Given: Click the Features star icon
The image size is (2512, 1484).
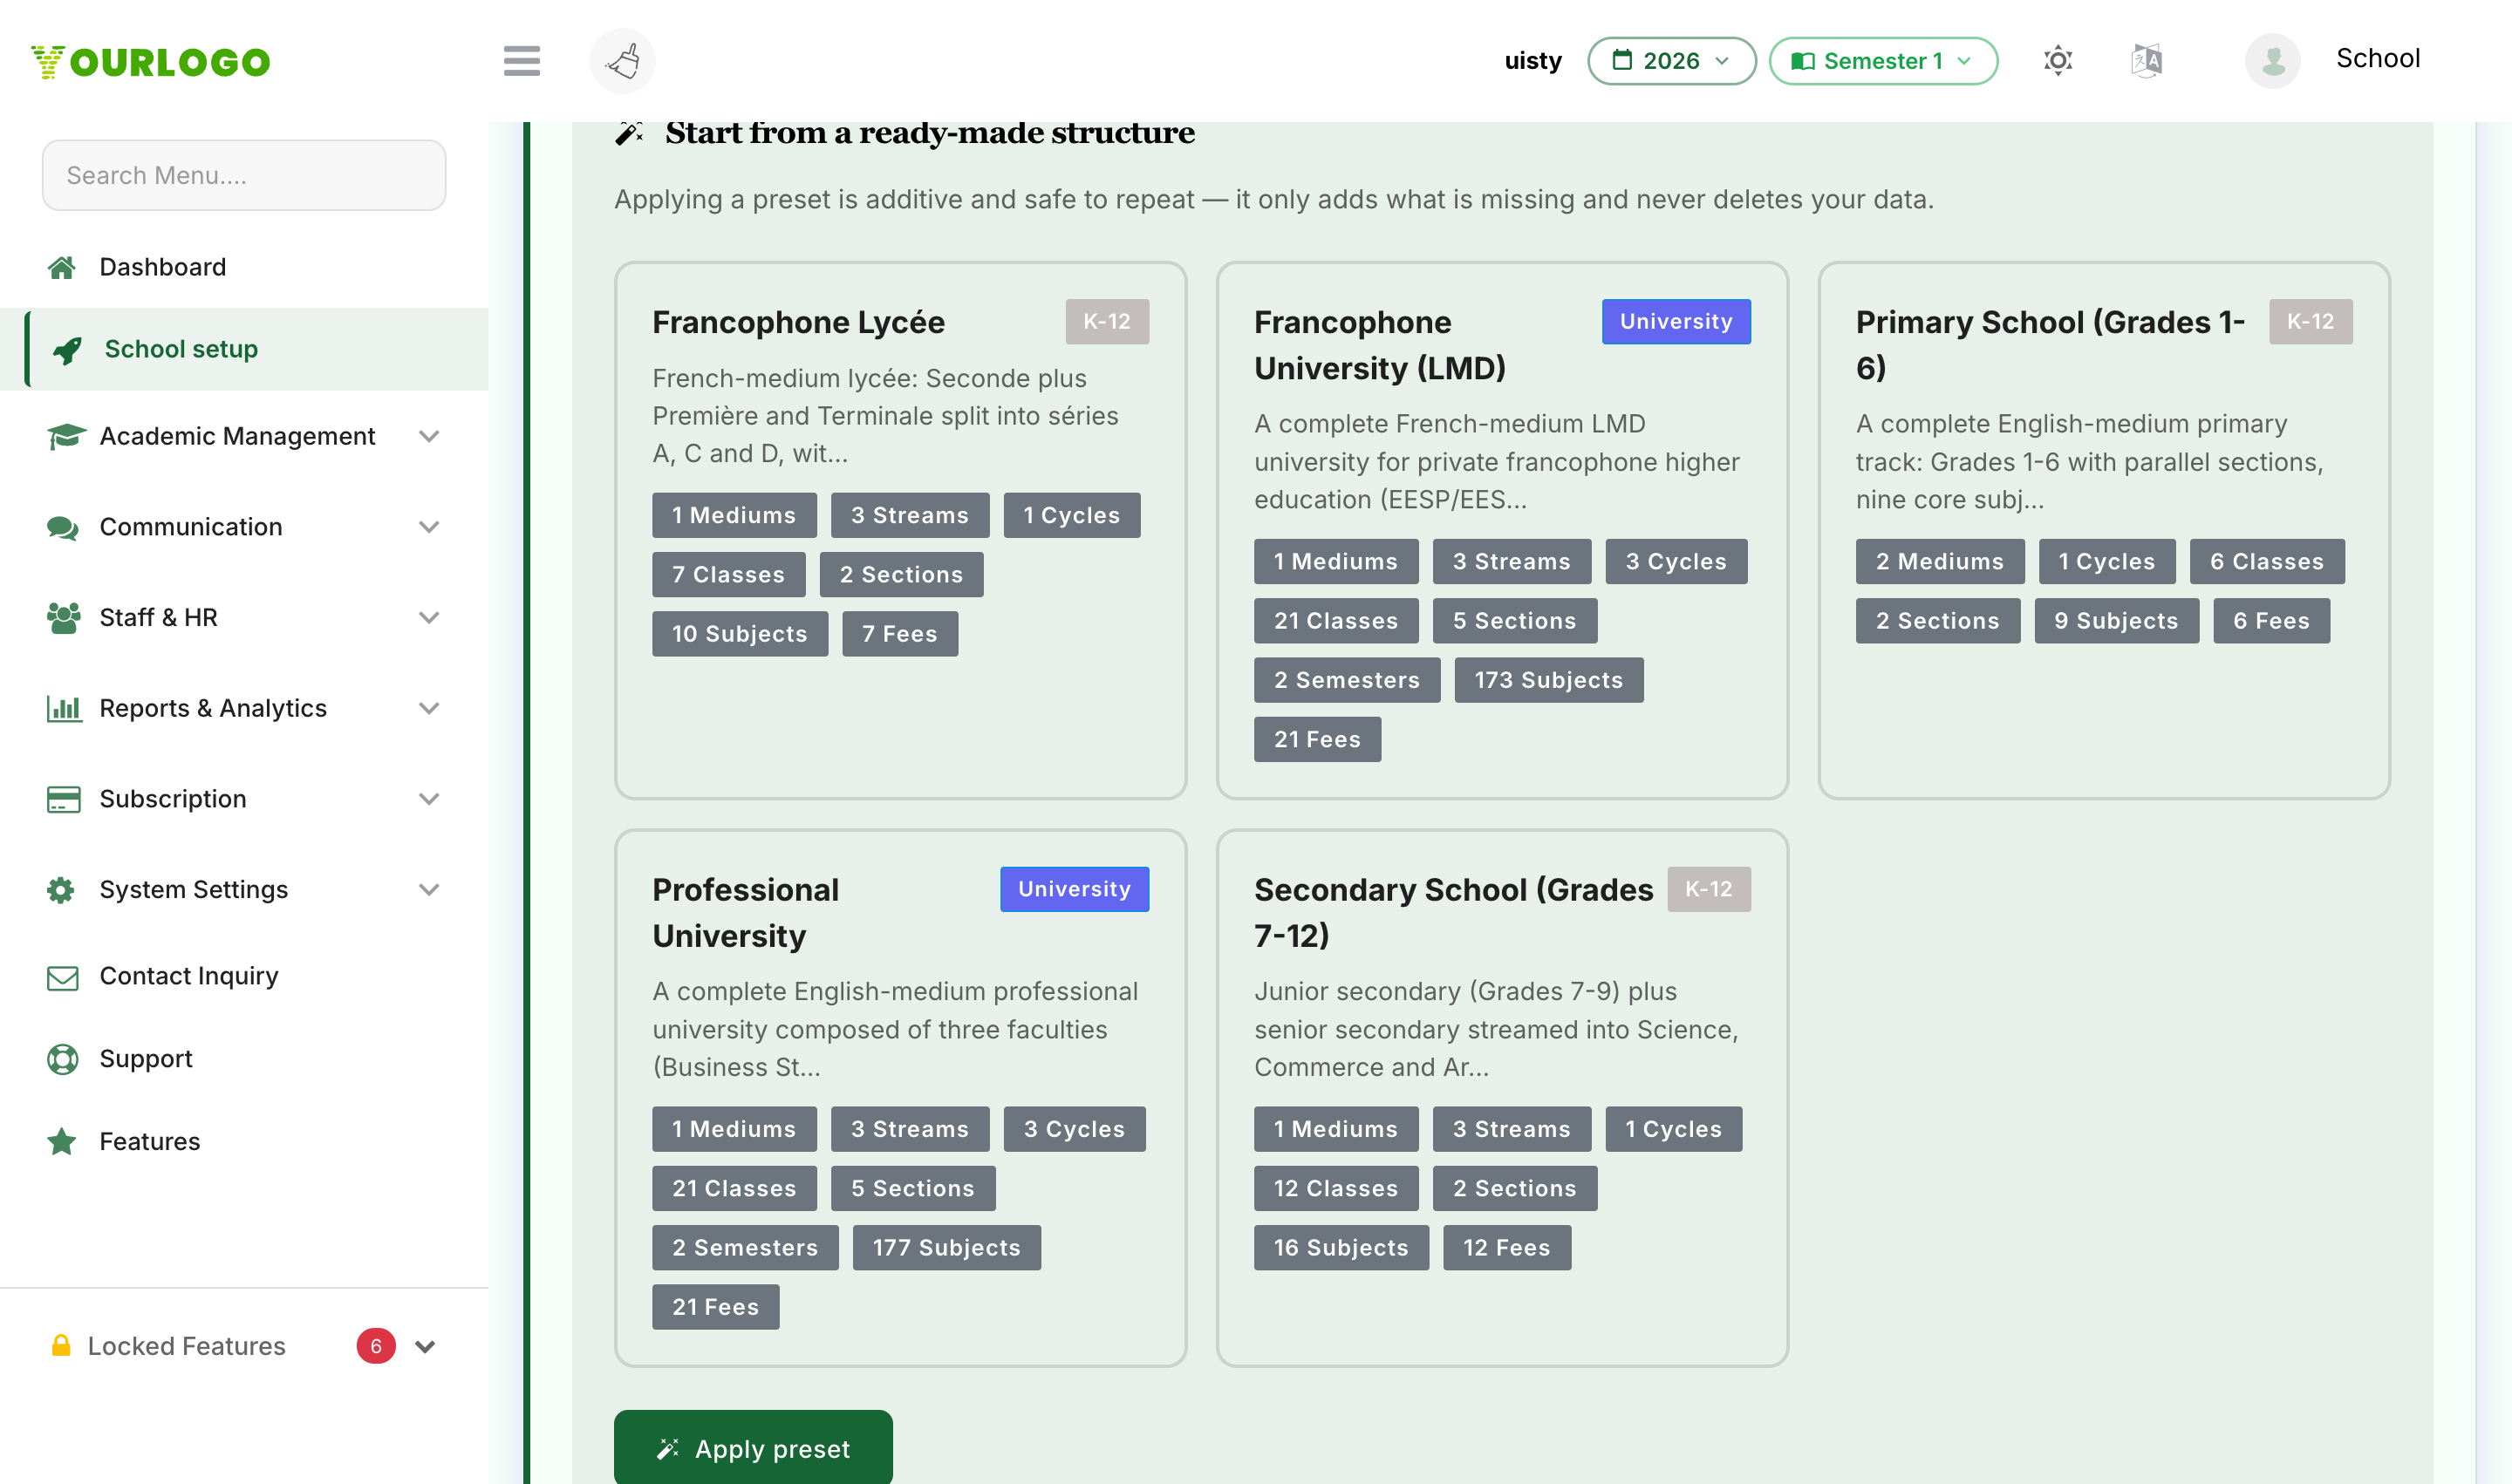Looking at the screenshot, I should (62, 1141).
